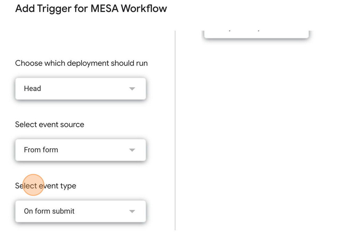Image resolution: width=346 pixels, height=238 pixels.
Task: Click the word "type" in event type label
Action: (x=68, y=186)
